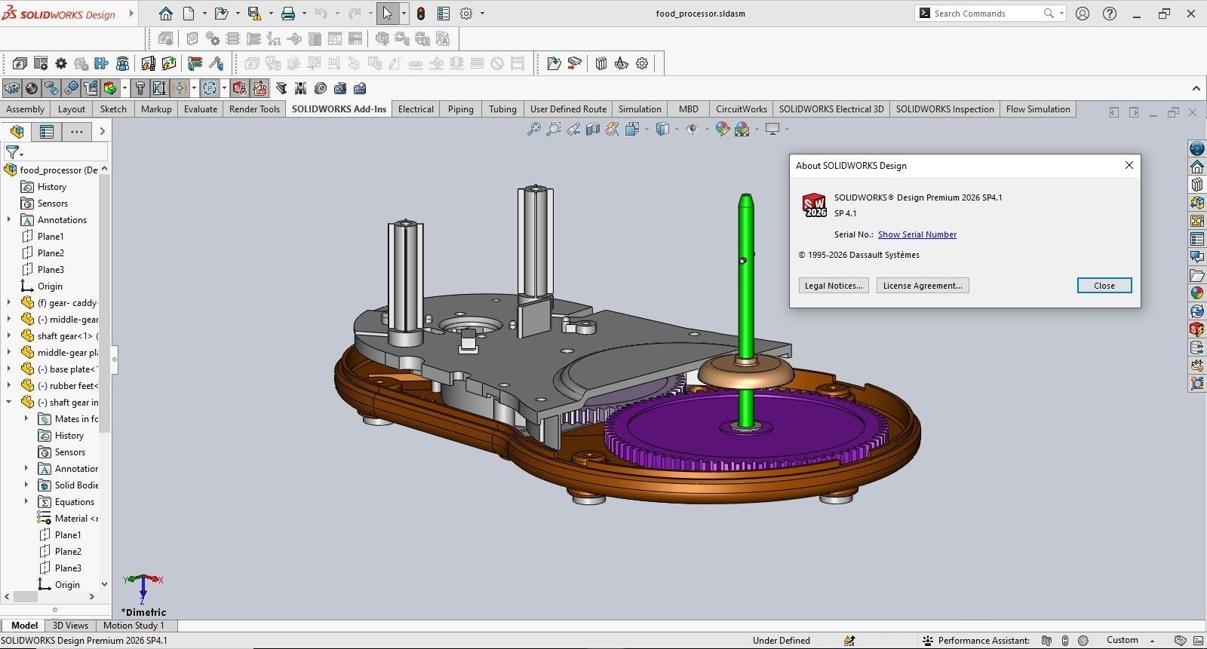Viewport: 1207px width, 649px height.
Task: Click the filter funnel icon
Action: pyautogui.click(x=13, y=152)
